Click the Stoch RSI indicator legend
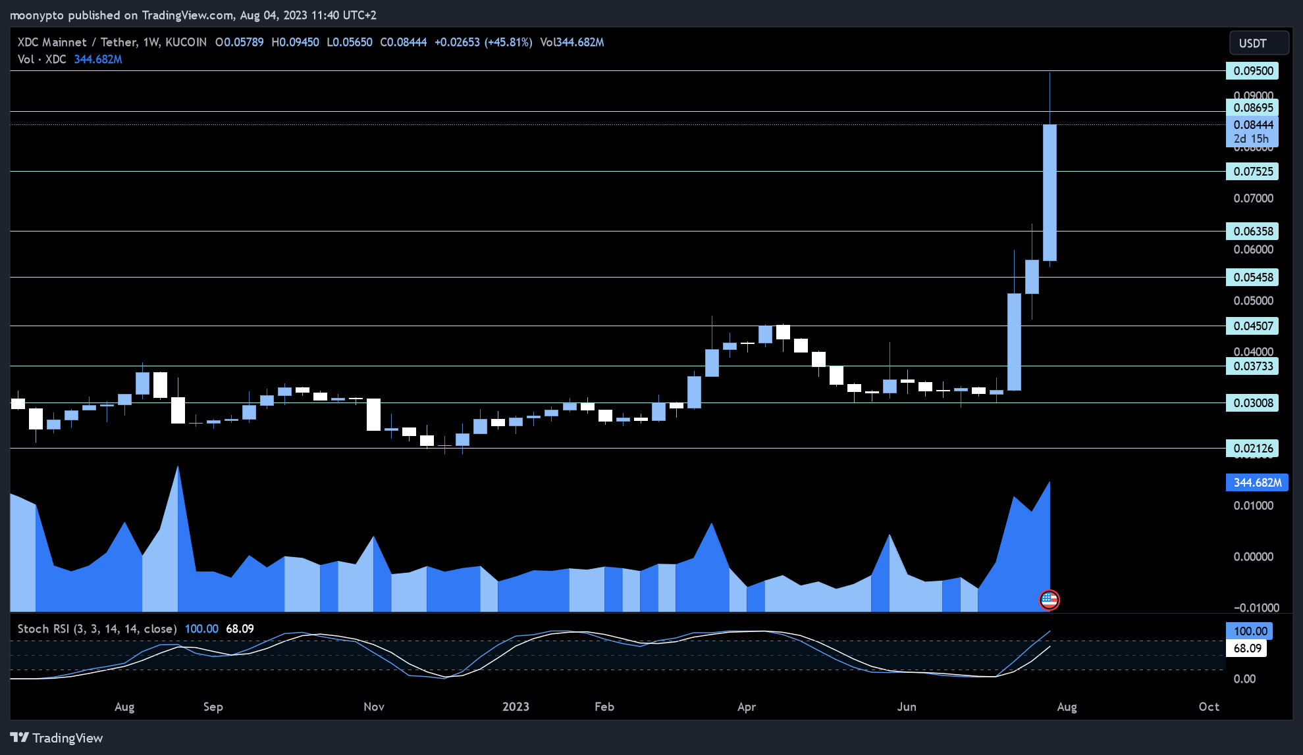 pos(97,629)
